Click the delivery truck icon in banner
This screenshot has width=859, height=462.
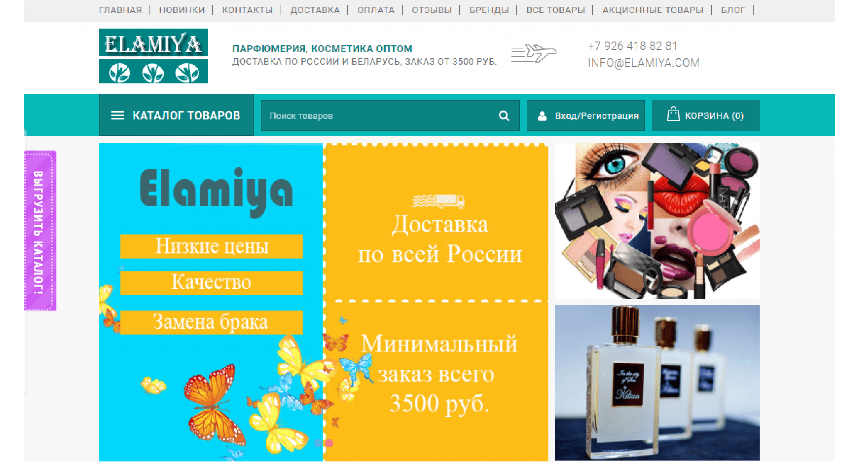[438, 201]
